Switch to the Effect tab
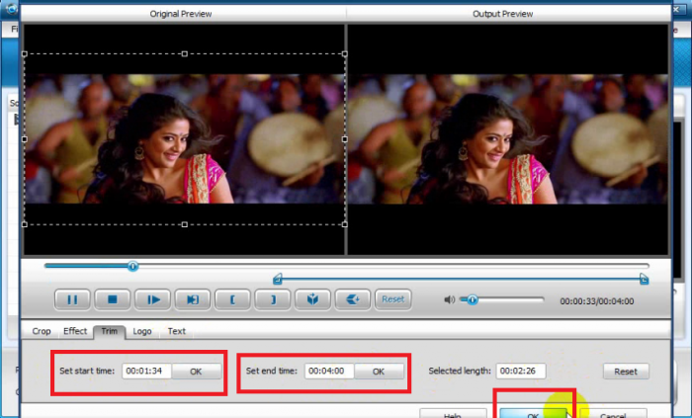Image resolution: width=692 pixels, height=418 pixels. tap(75, 331)
